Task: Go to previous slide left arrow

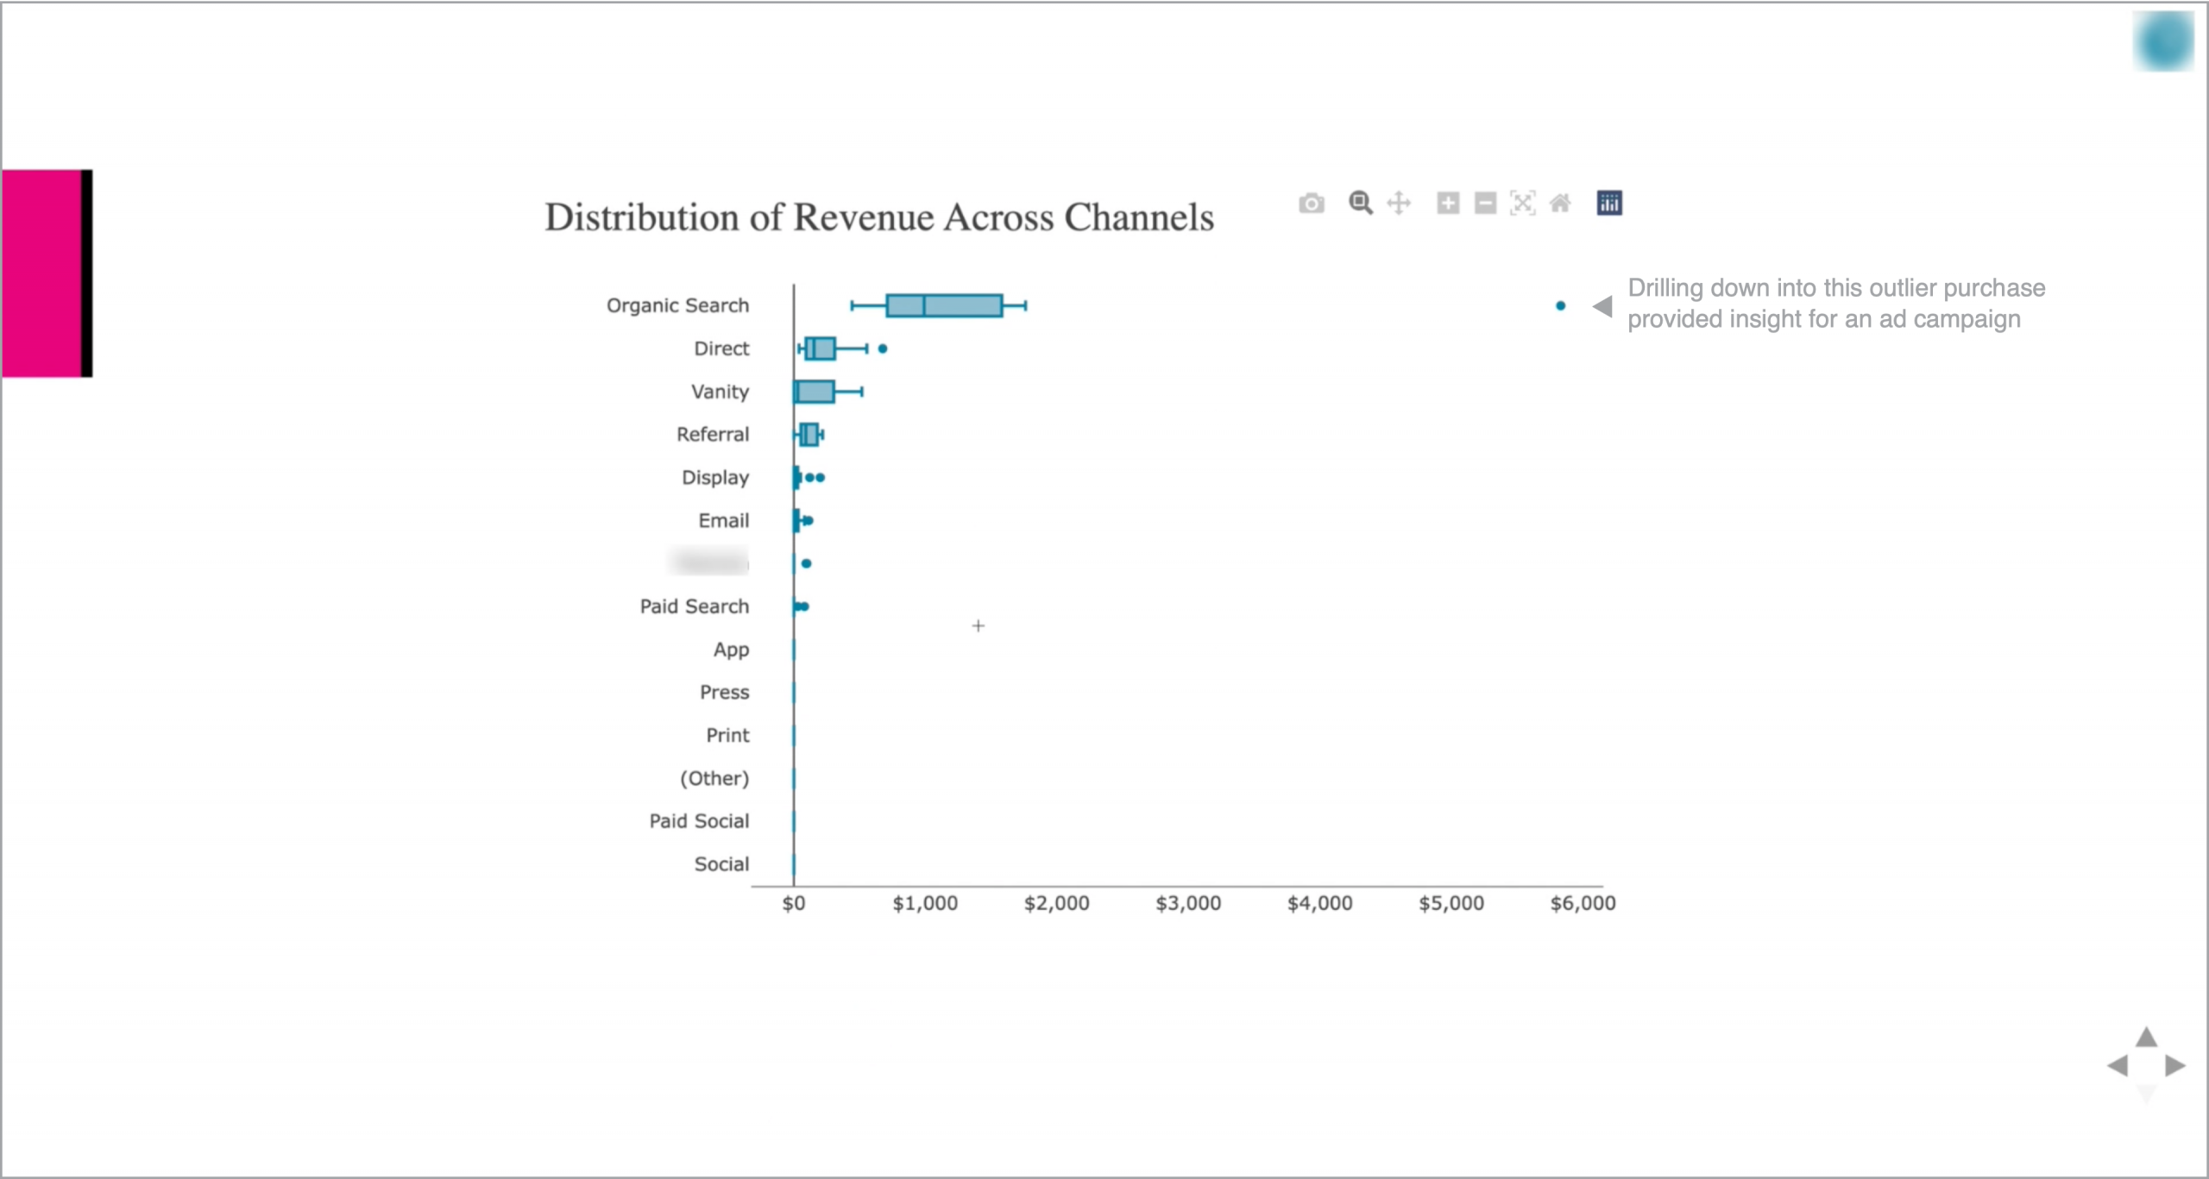Action: click(2118, 1066)
